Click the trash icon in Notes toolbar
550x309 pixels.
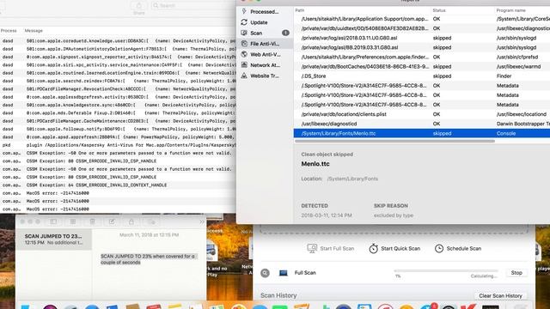(x=92, y=221)
